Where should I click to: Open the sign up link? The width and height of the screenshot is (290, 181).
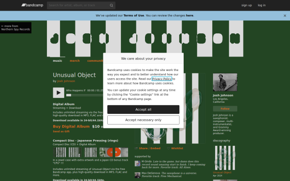[x=246, y=5]
